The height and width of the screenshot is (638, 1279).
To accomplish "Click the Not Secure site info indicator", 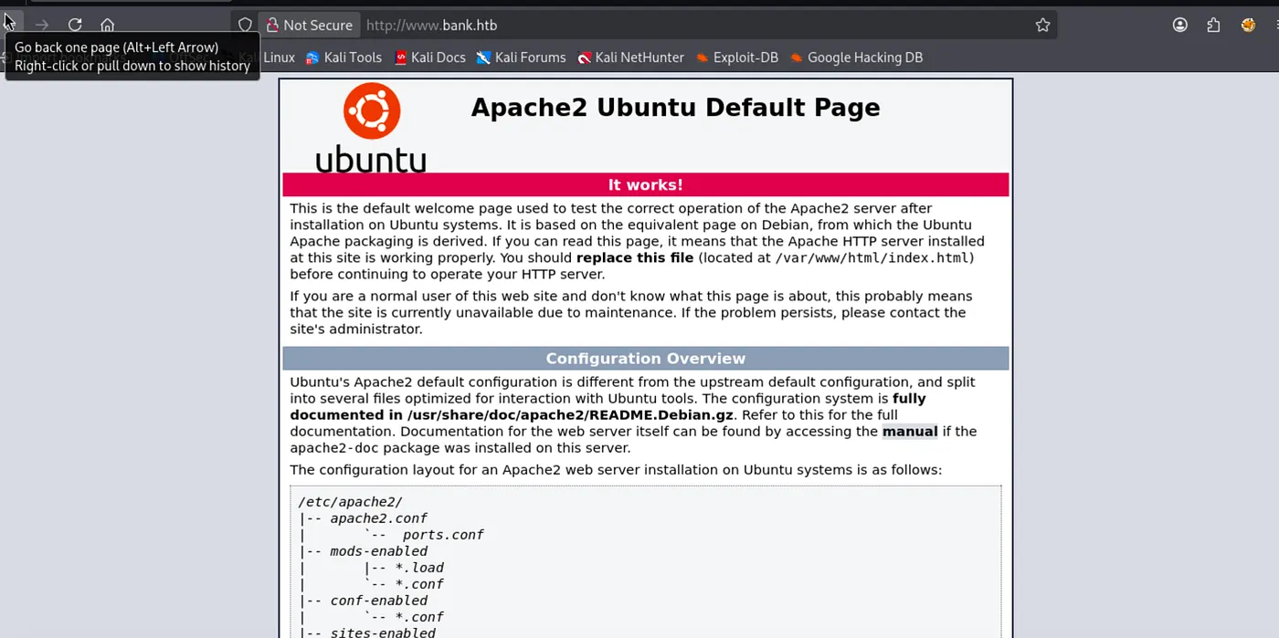I will (309, 26).
